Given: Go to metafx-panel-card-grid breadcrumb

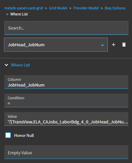Looking at the screenshot, I should (24, 8).
